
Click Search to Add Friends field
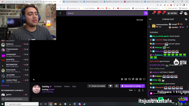(15, 99)
